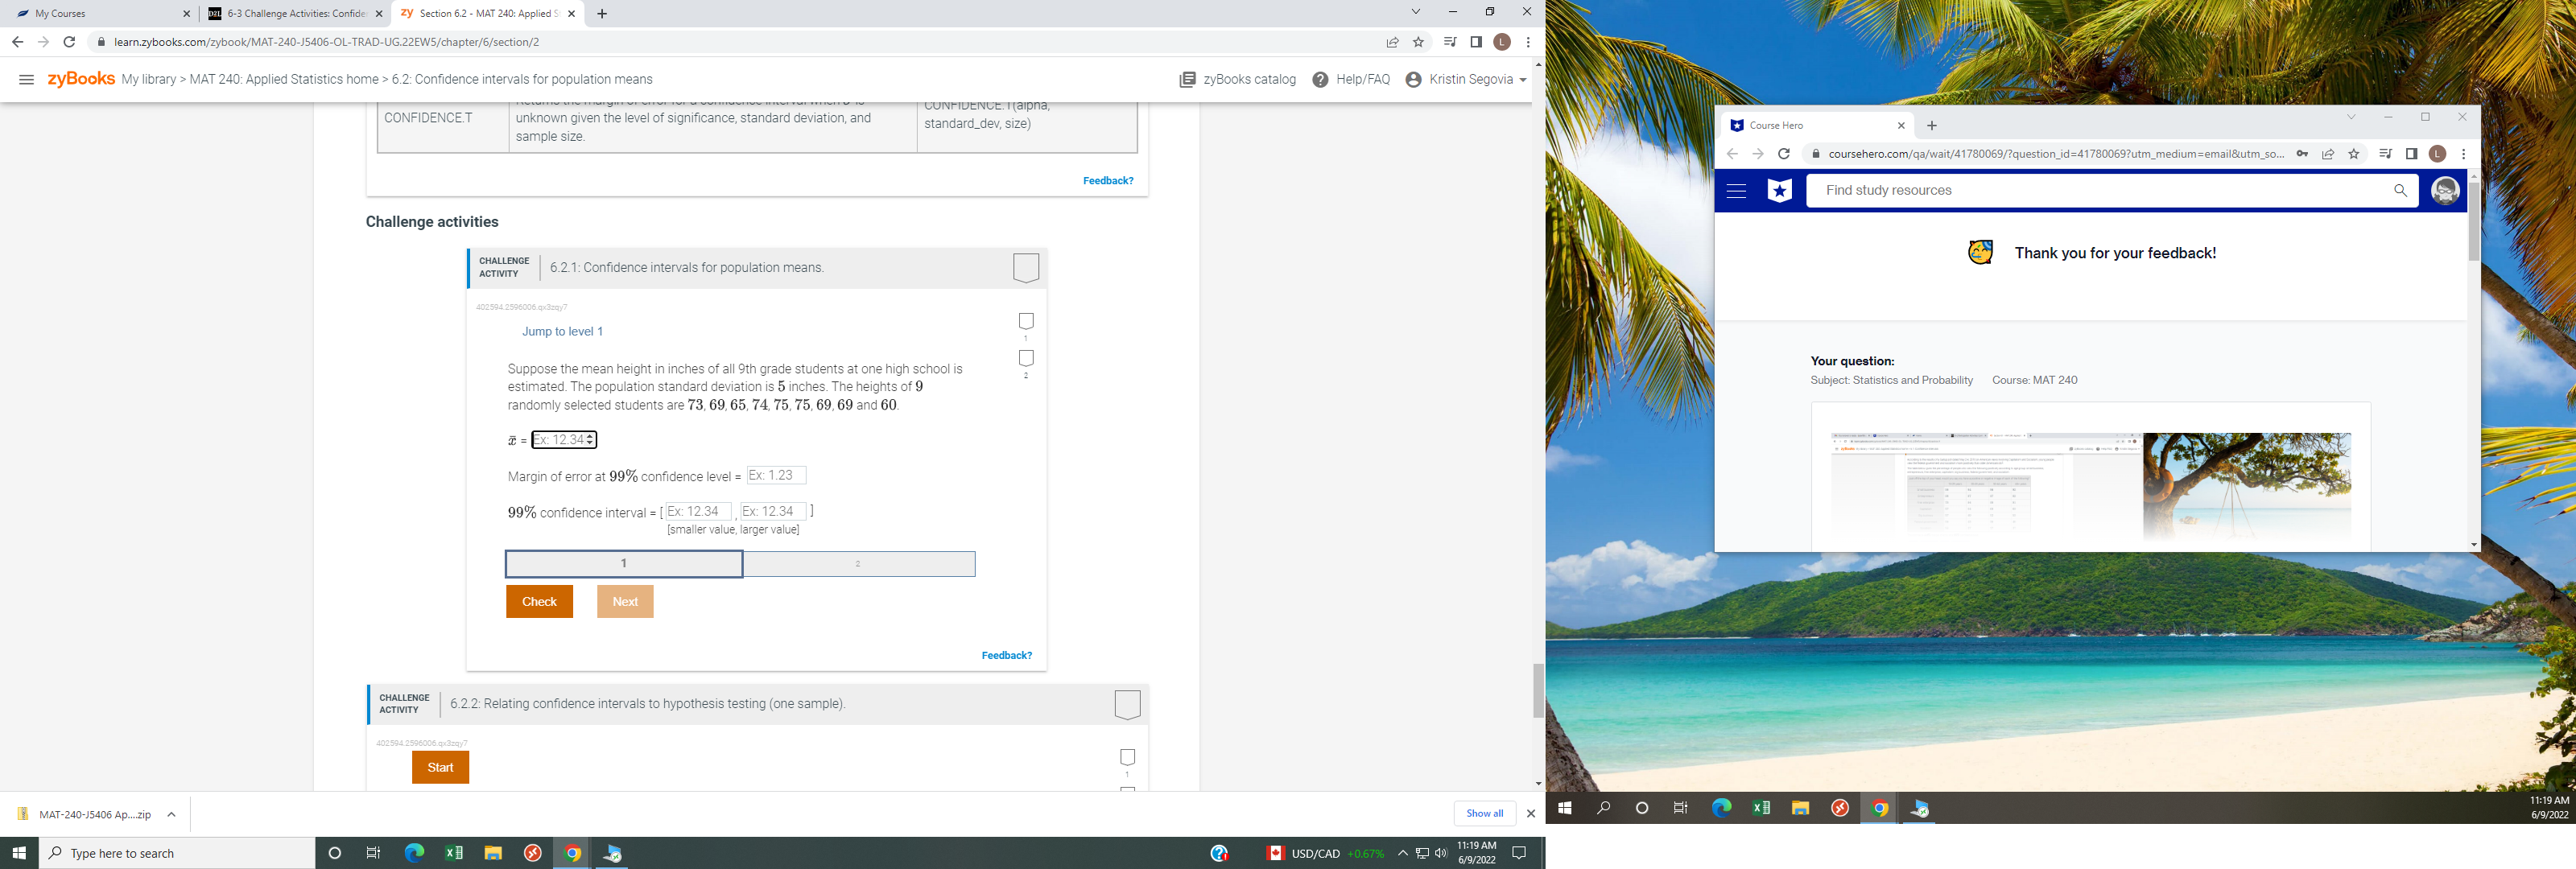Open Help/FAQ on zyBooks

point(1320,79)
